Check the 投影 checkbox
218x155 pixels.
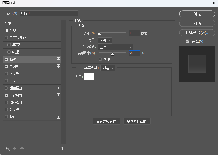6,117
